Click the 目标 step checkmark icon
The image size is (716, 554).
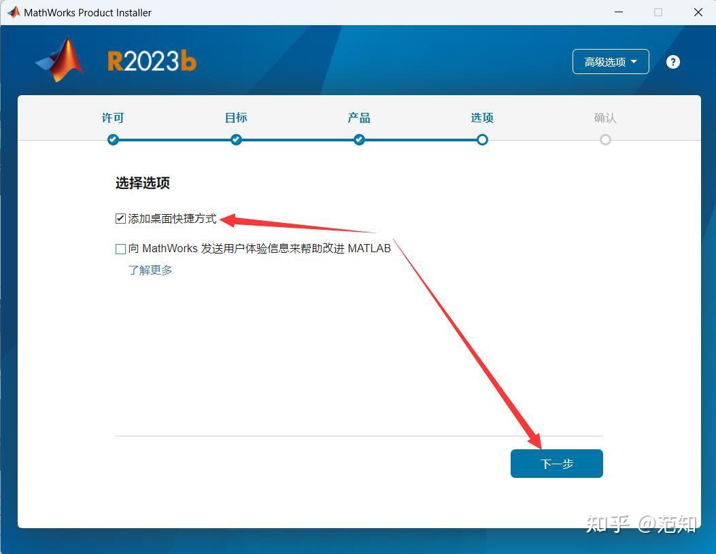(x=236, y=139)
